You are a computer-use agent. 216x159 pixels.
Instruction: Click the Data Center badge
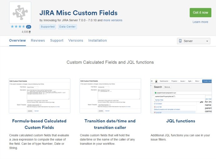tap(67, 27)
